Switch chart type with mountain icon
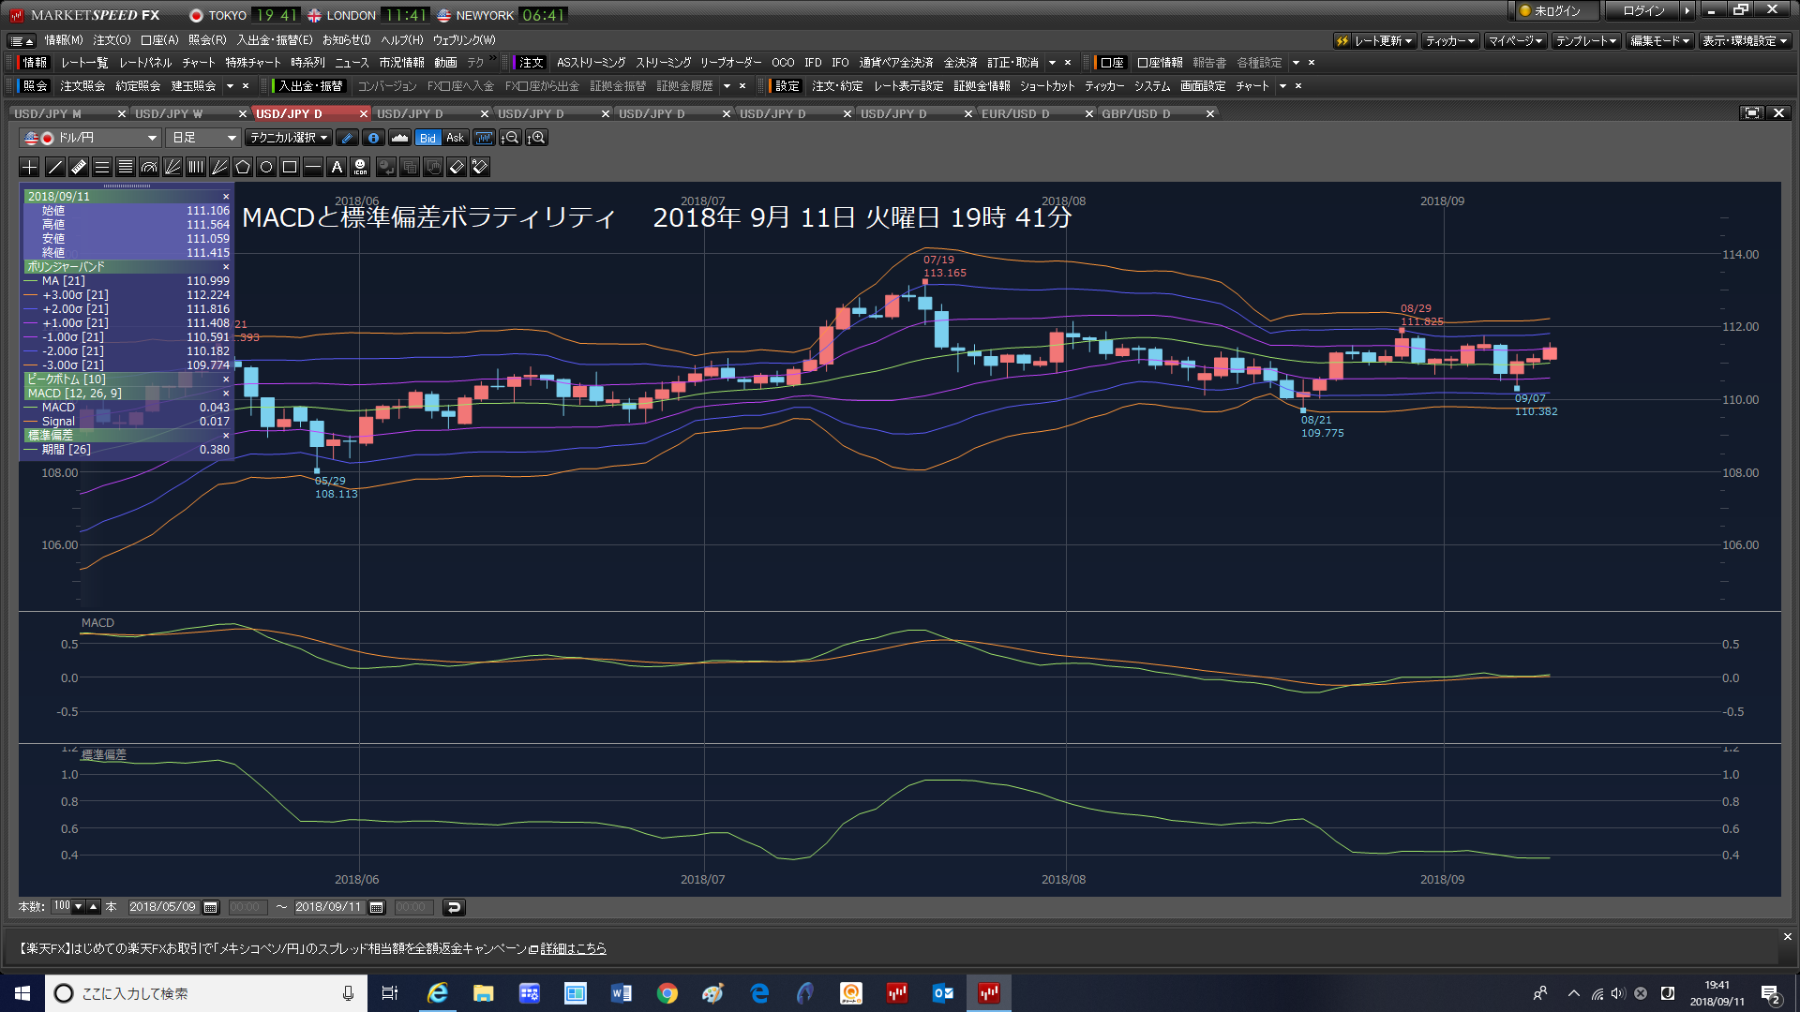This screenshot has width=1800, height=1012. point(400,138)
